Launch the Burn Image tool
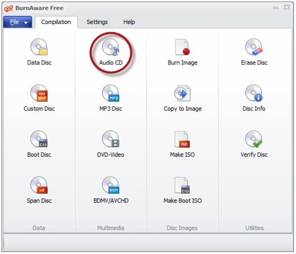Image resolution: width=296 pixels, height=254 pixels. tap(183, 52)
